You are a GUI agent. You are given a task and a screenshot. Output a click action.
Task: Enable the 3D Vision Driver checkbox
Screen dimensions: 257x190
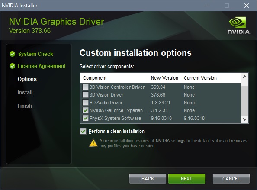click(x=85, y=95)
